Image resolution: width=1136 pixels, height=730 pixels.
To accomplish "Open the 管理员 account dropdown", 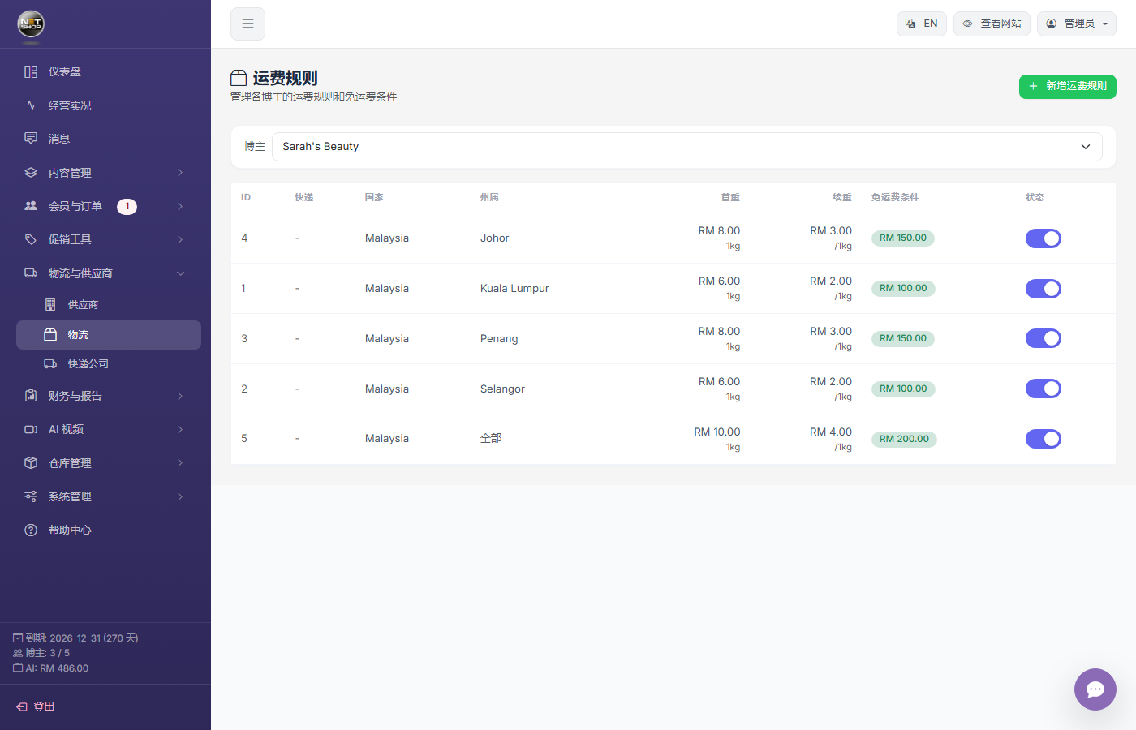I will point(1076,24).
